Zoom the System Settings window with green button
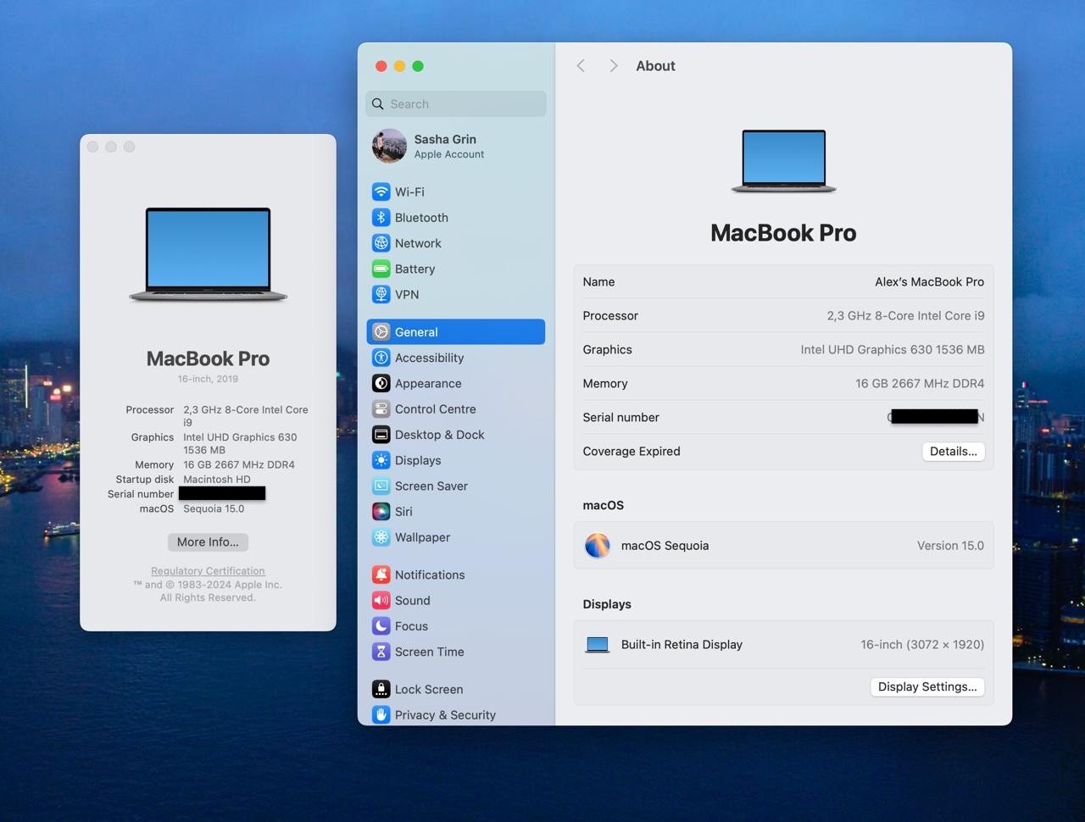The image size is (1085, 822). coord(418,66)
